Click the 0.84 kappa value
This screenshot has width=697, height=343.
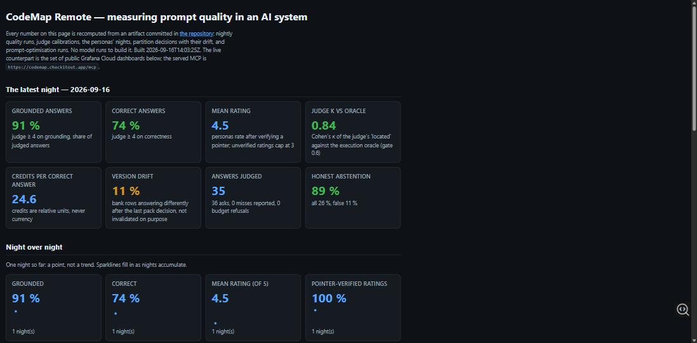point(324,126)
